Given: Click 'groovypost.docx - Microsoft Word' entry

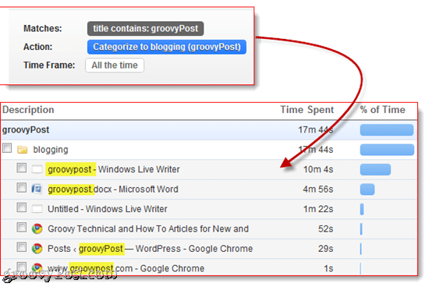Looking at the screenshot, I should (113, 189).
